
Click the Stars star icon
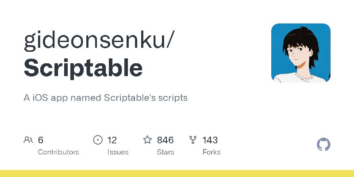[147, 140]
